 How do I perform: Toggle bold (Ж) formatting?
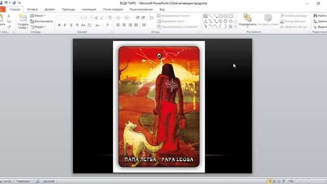pos(59,25)
